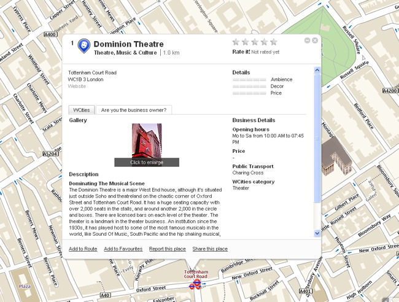The width and height of the screenshot is (399, 302).
Task: Click 'Theatre, Music & Culture' category text
Action: (125, 53)
